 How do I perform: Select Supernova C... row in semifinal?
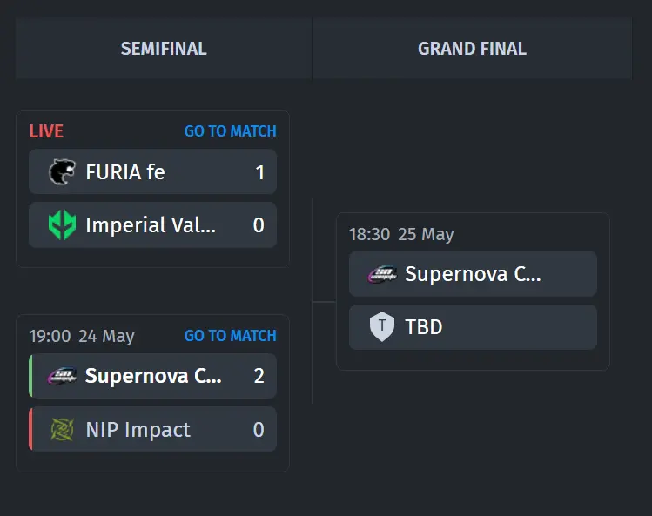pos(152,376)
